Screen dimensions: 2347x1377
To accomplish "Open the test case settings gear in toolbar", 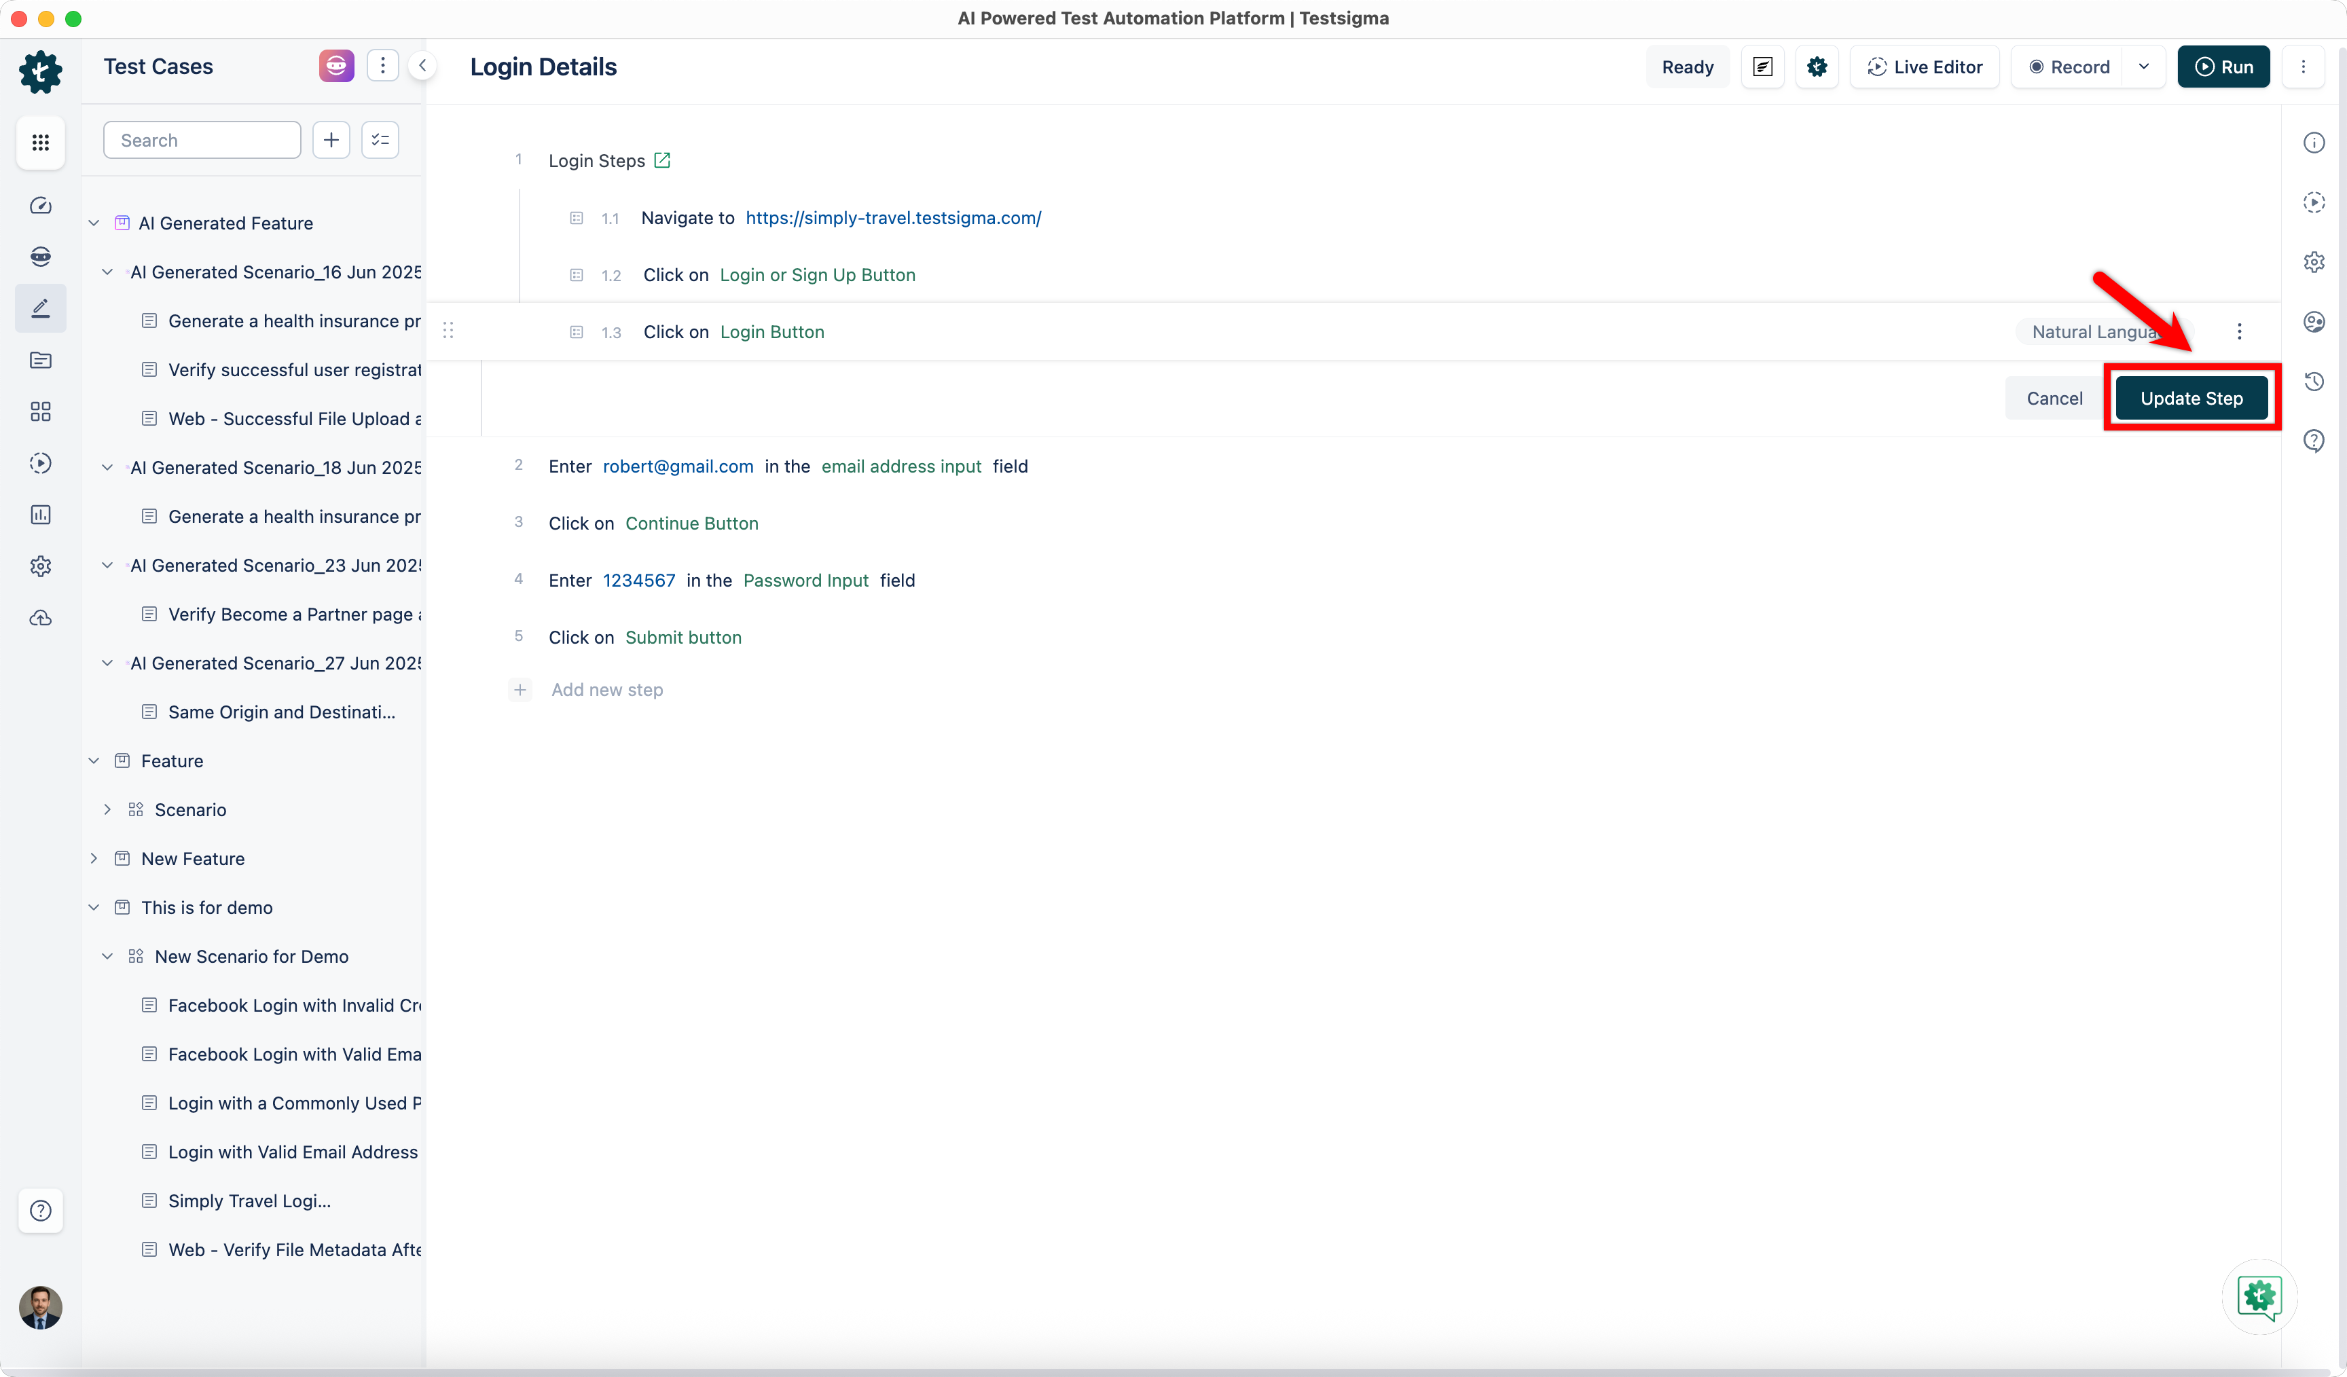I will 1816,67.
